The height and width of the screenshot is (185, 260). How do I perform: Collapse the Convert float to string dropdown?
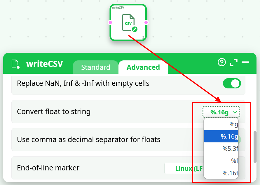click(221, 112)
